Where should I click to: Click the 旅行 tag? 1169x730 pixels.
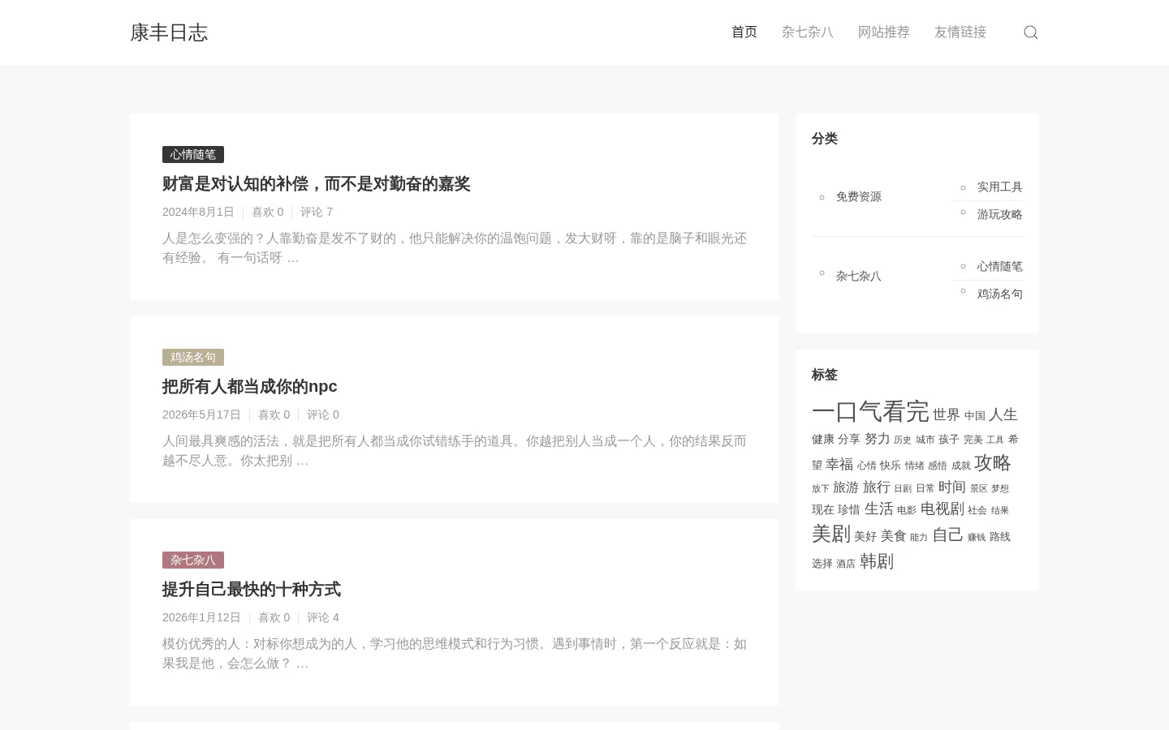[877, 487]
